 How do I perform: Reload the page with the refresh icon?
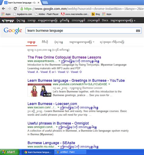pos(15,9)
